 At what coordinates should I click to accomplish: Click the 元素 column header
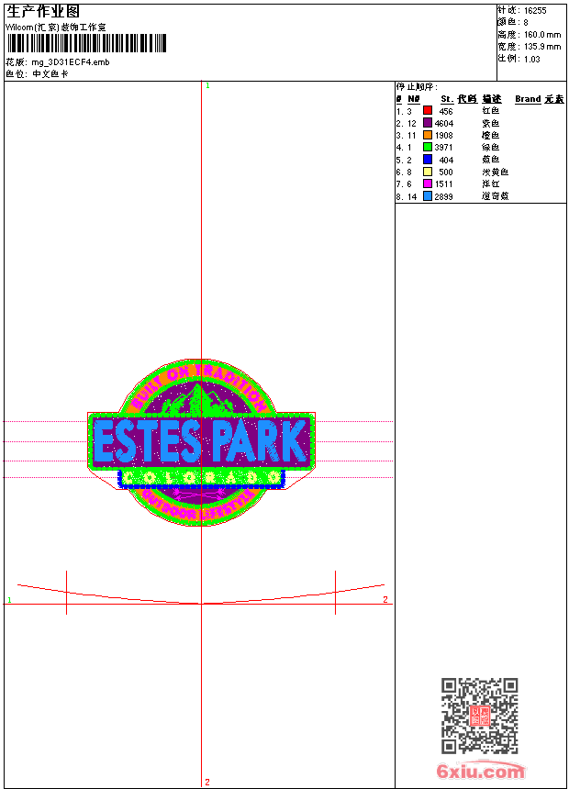pyautogui.click(x=554, y=99)
